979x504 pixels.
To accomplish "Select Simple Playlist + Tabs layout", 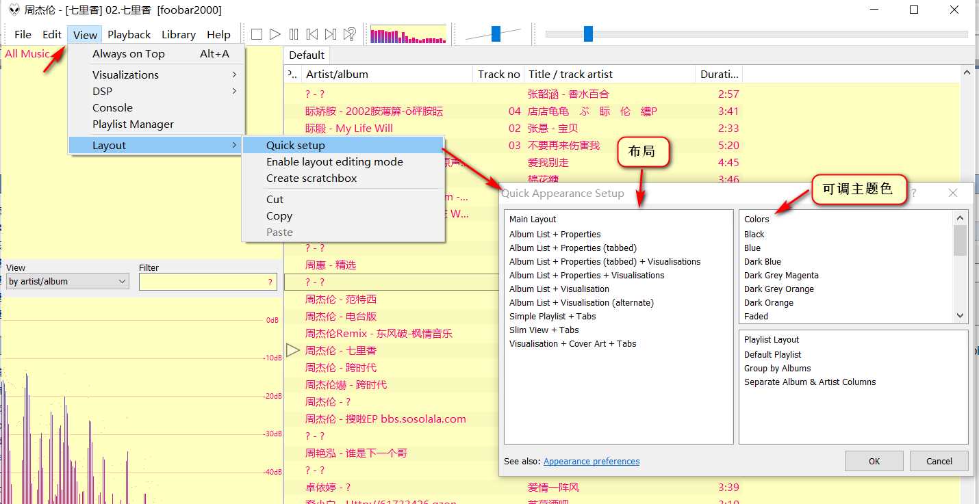I will [552, 316].
